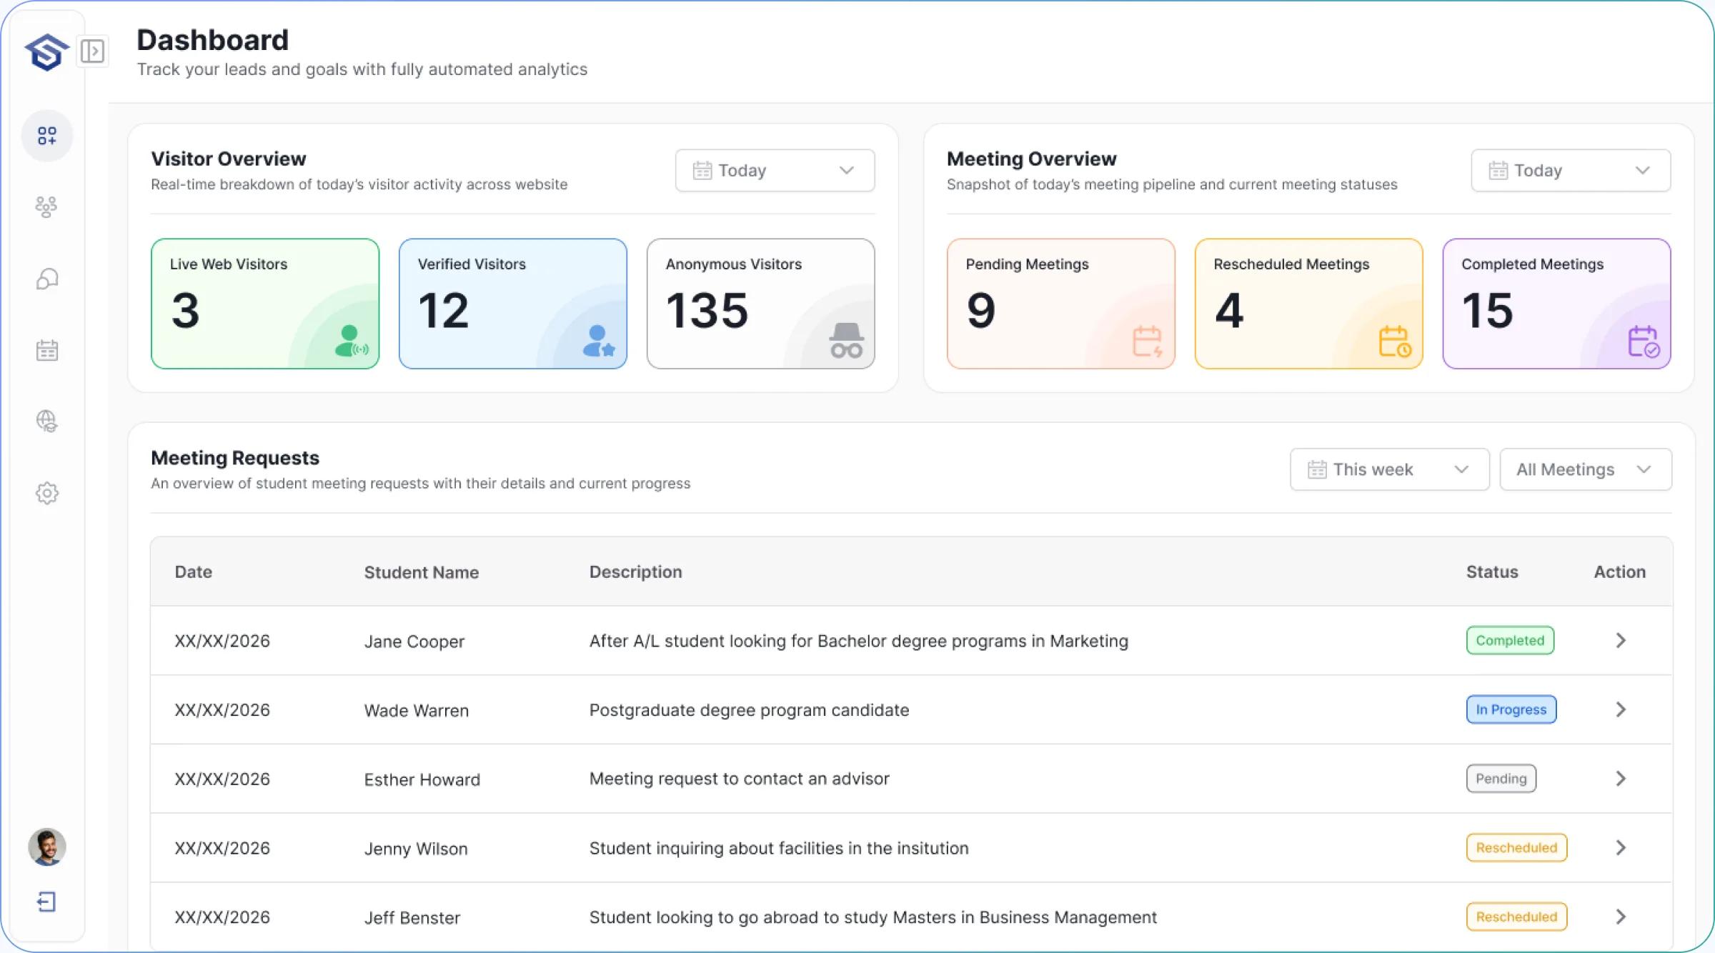Open the settings gear in sidebar

(47, 493)
